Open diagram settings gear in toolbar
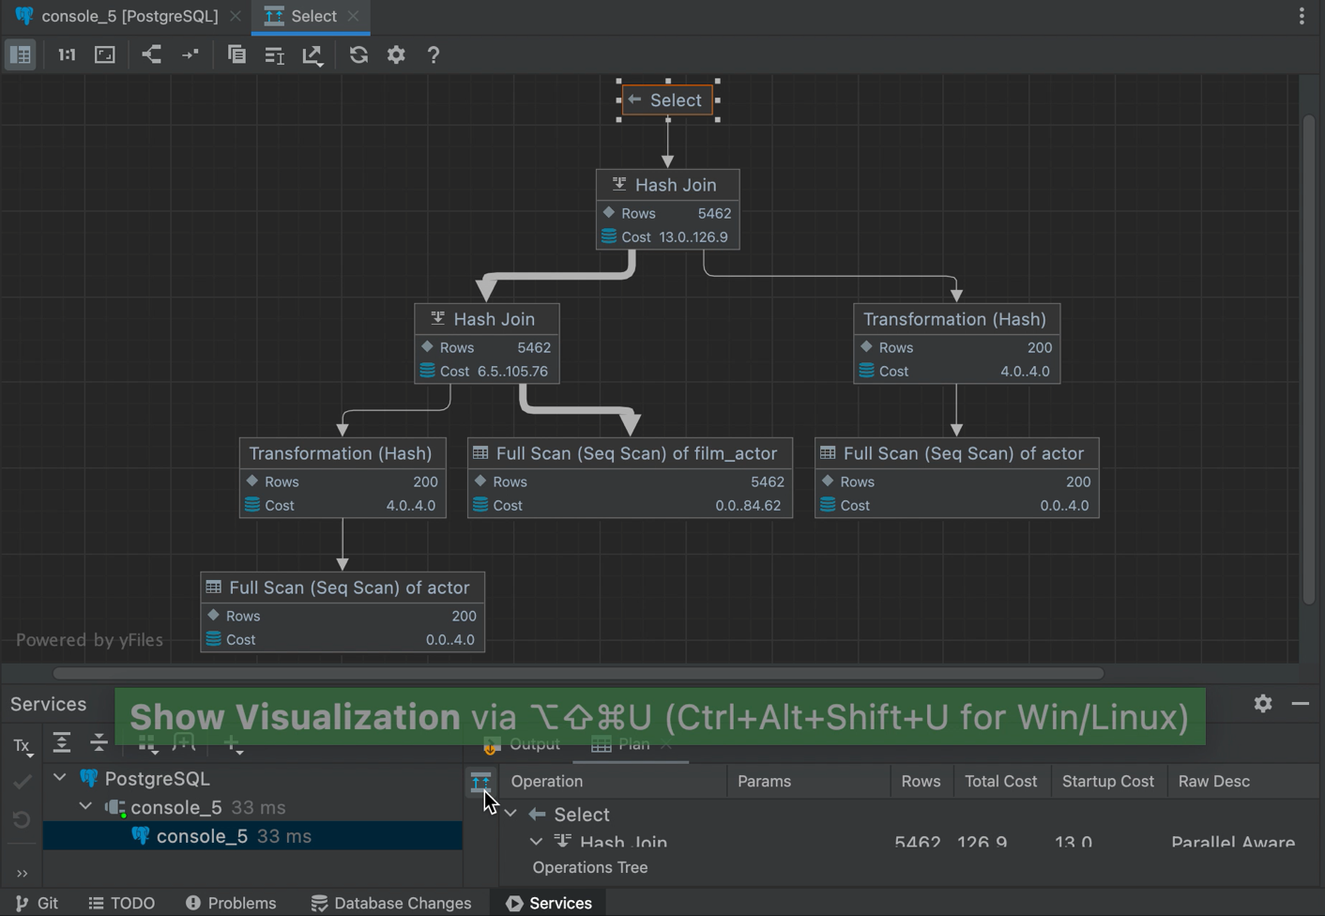Viewport: 1325px width, 916px height. 396,55
